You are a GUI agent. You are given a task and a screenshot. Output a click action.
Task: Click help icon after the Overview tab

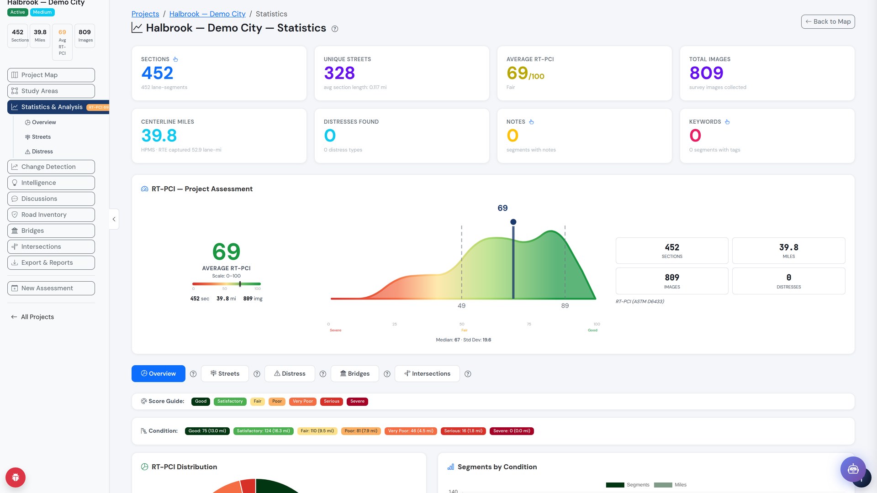[193, 374]
